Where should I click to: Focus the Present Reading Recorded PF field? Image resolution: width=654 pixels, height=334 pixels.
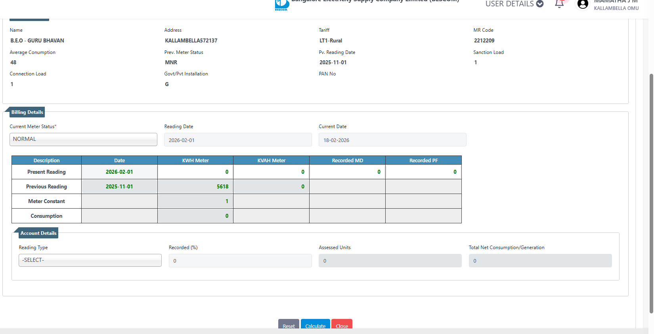(x=423, y=172)
